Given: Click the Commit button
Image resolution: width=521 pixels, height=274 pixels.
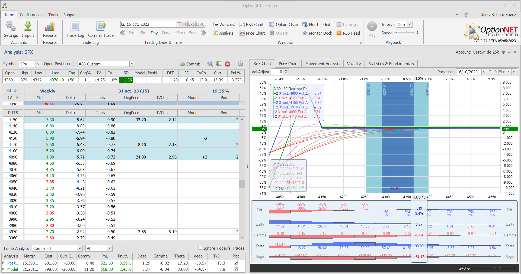Looking at the screenshot, I should [x=190, y=64].
